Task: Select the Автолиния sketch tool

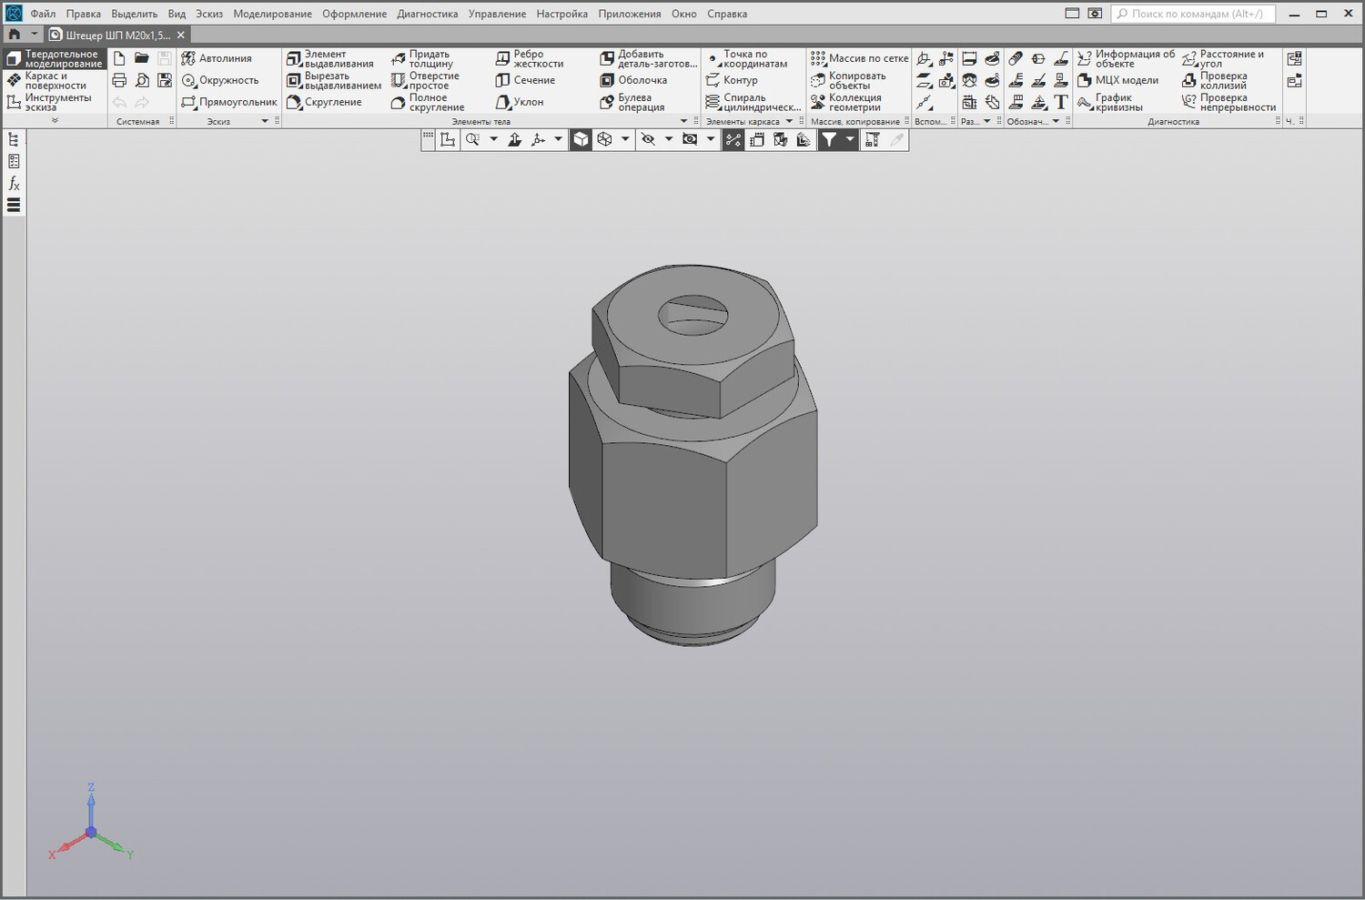Action: tap(217, 58)
